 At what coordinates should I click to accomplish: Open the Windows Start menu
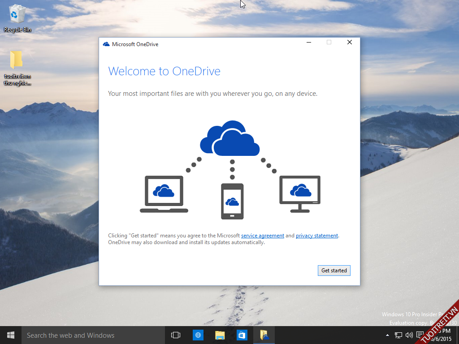pyautogui.click(x=11, y=335)
